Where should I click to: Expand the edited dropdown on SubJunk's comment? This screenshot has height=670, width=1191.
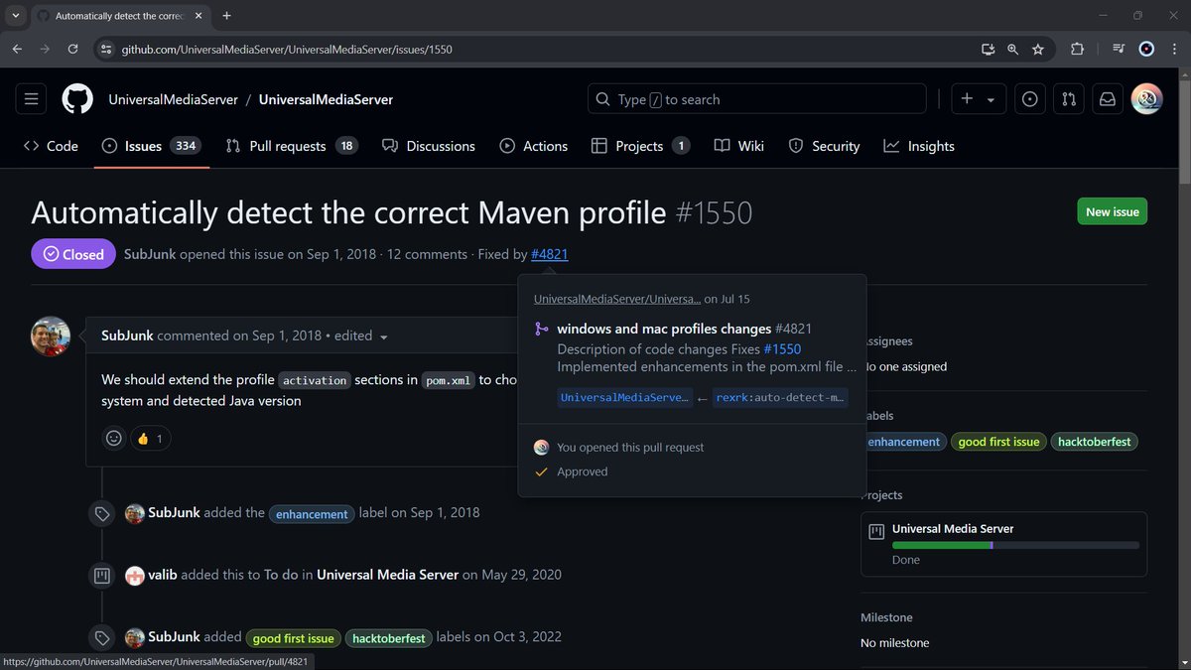pyautogui.click(x=384, y=335)
